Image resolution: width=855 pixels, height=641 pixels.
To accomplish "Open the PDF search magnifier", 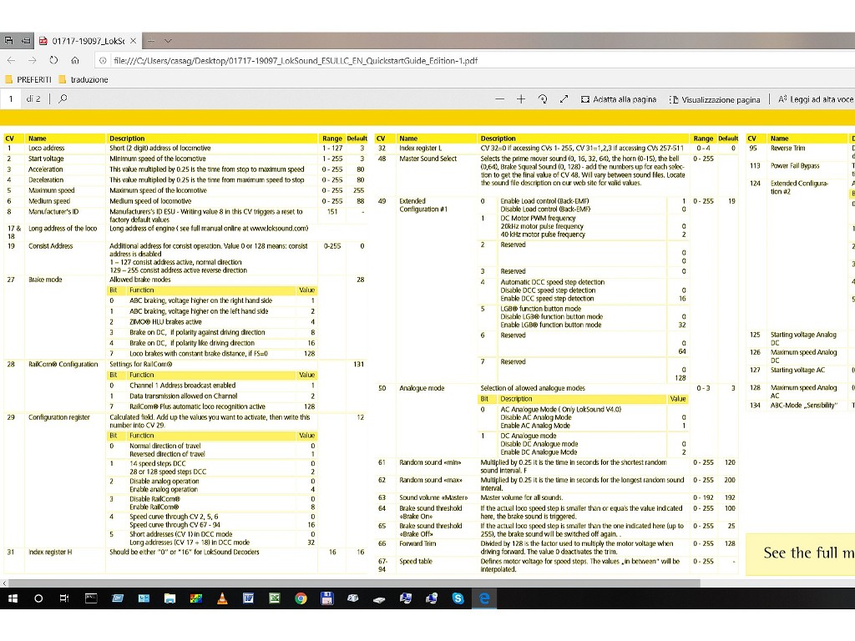I will tap(63, 99).
